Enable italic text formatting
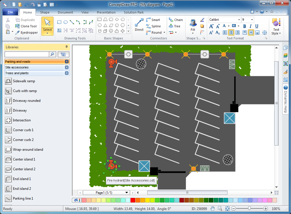 (x=250, y=26)
